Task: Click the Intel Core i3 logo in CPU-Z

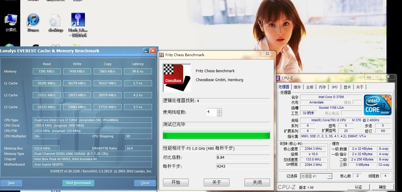Action: pyautogui.click(x=378, y=105)
